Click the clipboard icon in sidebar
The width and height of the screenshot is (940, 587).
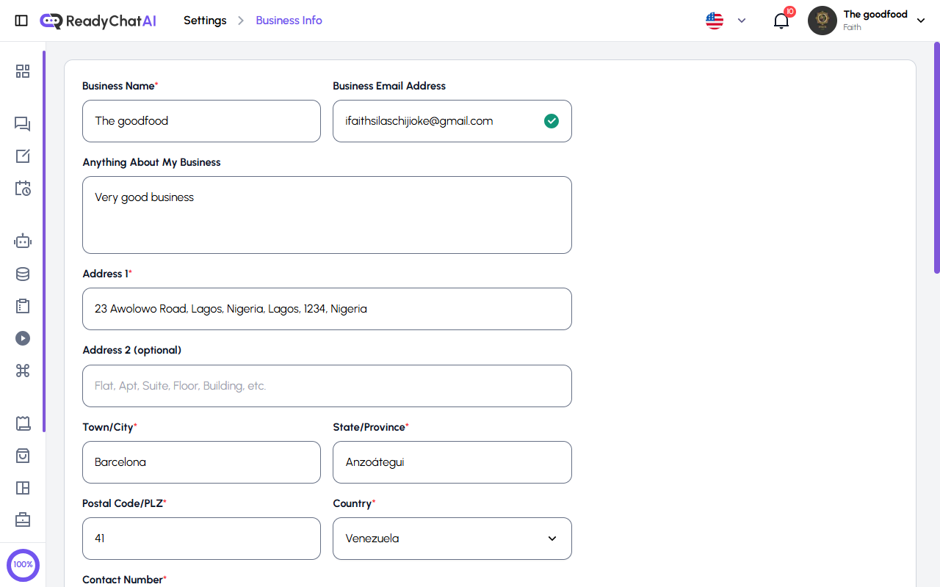coord(23,306)
